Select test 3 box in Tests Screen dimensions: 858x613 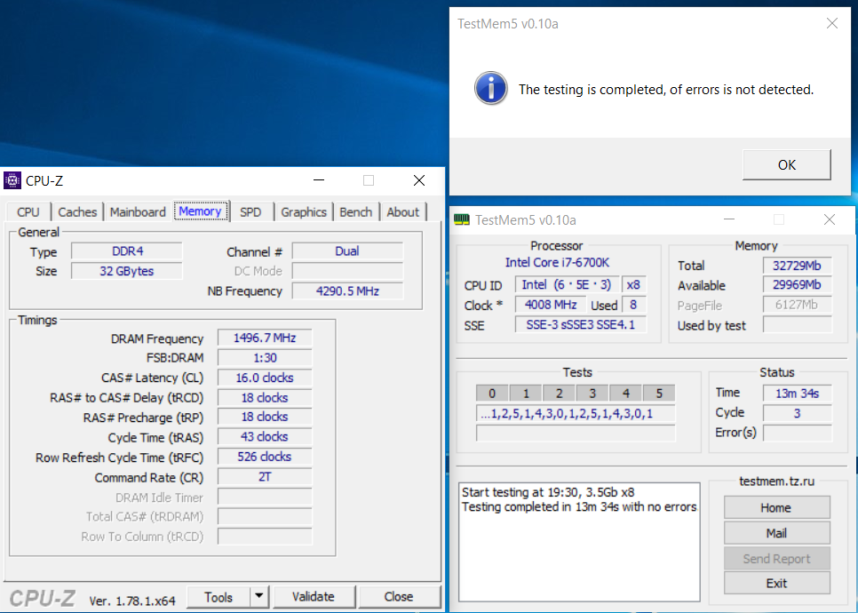point(592,393)
